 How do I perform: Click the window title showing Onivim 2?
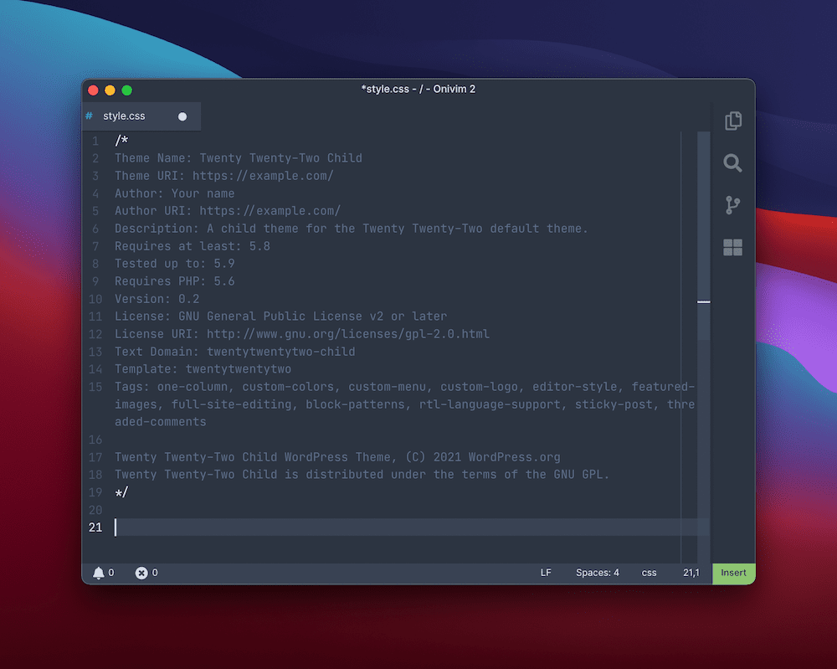418,89
